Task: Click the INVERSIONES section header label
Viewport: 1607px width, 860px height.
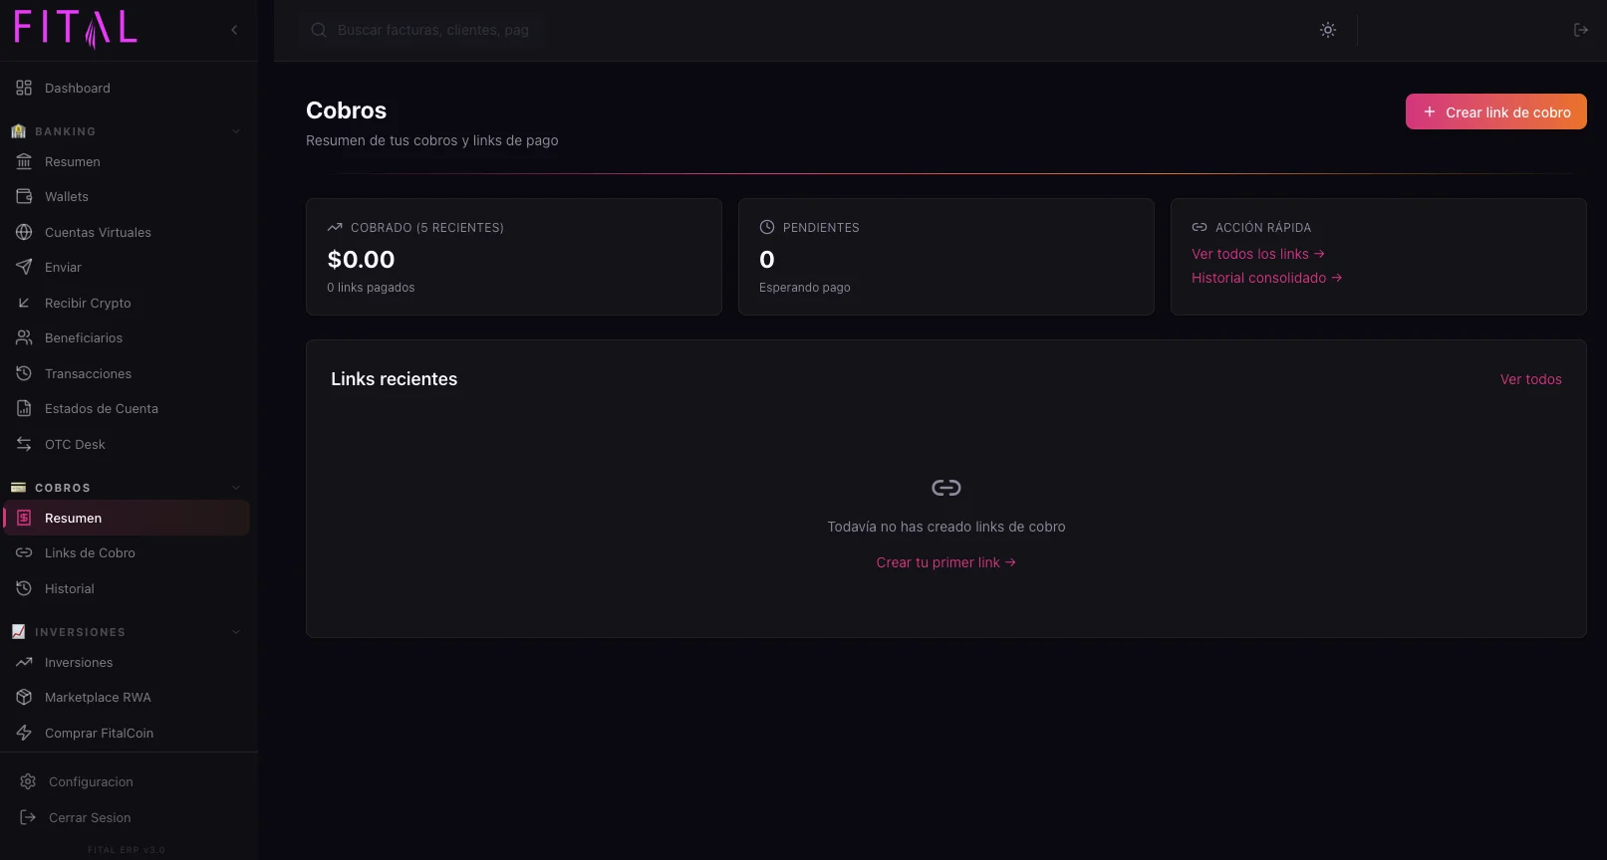Action: (80, 632)
